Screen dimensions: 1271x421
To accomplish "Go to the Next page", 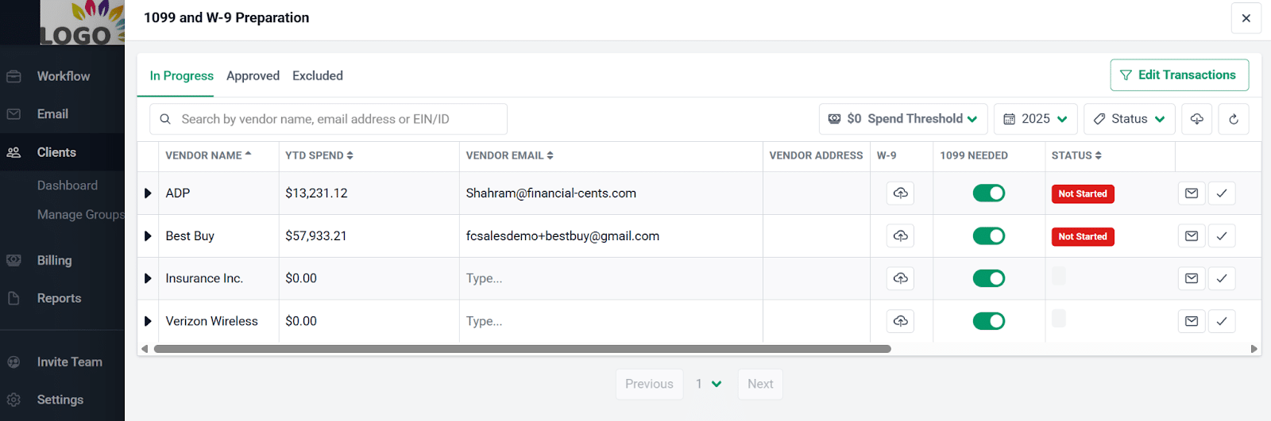I will pos(760,384).
